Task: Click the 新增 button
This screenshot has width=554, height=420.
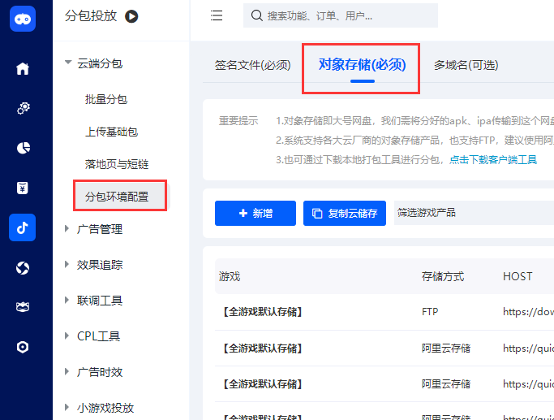Action: click(256, 214)
